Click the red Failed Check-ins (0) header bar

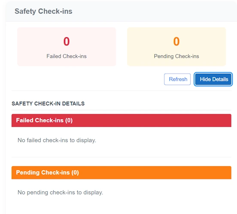pyautogui.click(x=122, y=120)
